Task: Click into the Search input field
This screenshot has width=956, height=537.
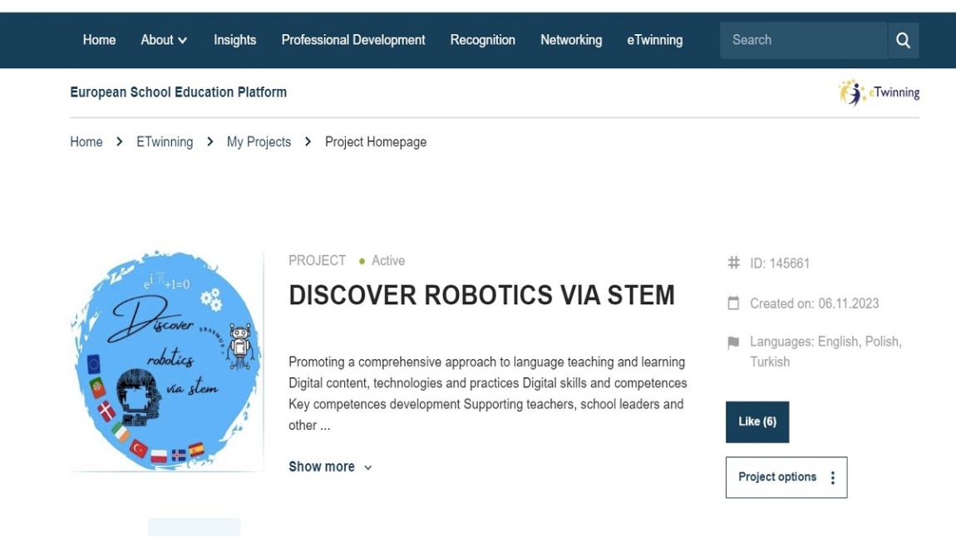Action: [x=802, y=40]
